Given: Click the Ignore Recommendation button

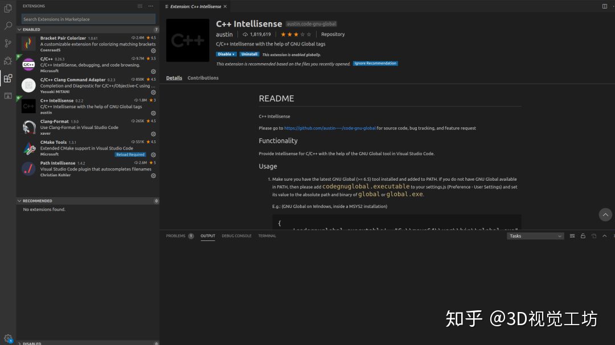Looking at the screenshot, I should [375, 64].
